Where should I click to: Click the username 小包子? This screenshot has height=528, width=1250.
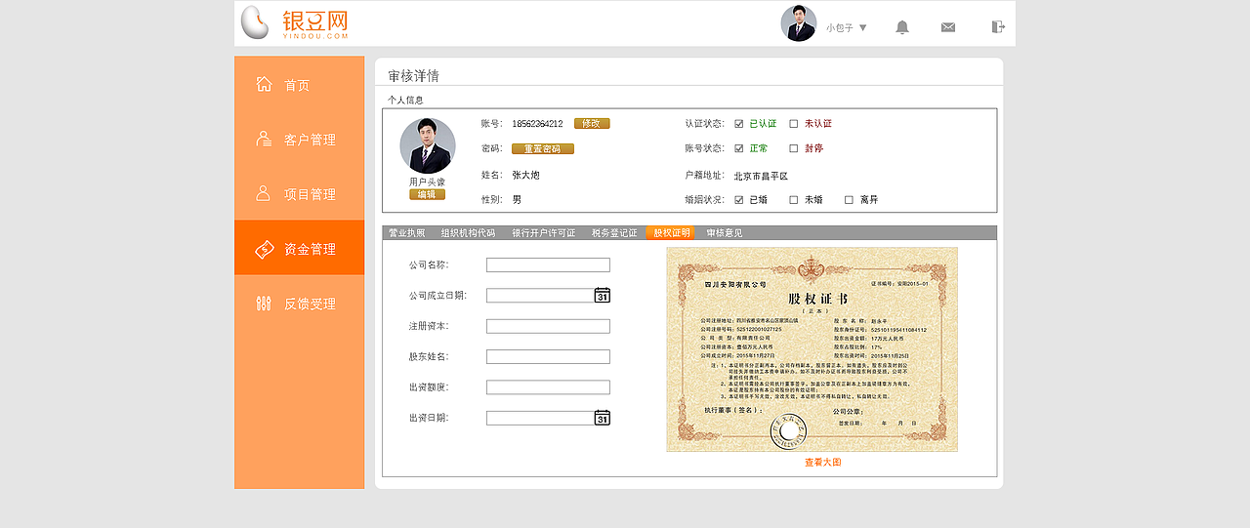coord(840,28)
